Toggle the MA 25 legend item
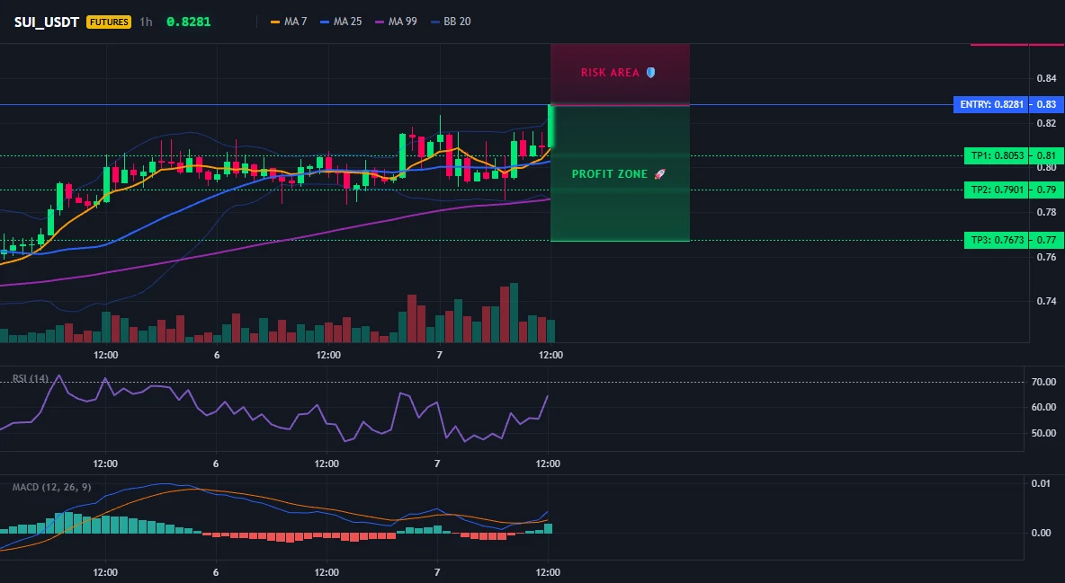 point(341,22)
